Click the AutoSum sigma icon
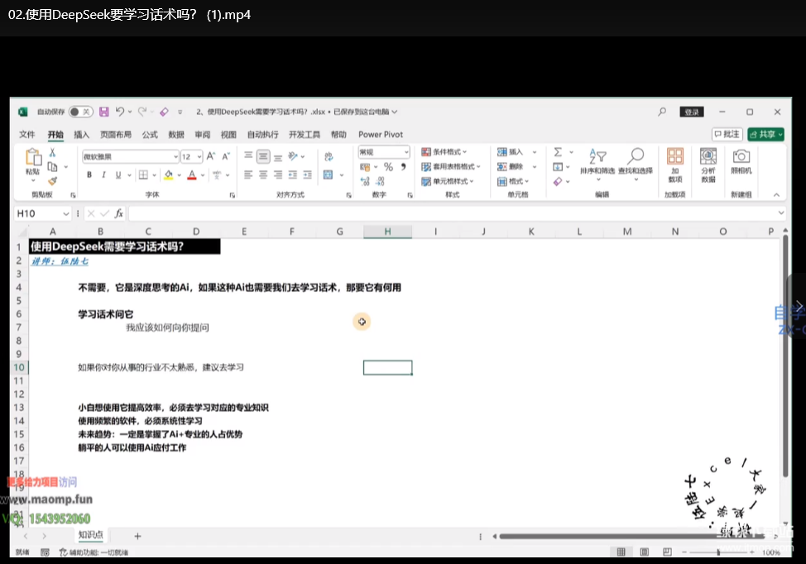The image size is (806, 564). [558, 152]
